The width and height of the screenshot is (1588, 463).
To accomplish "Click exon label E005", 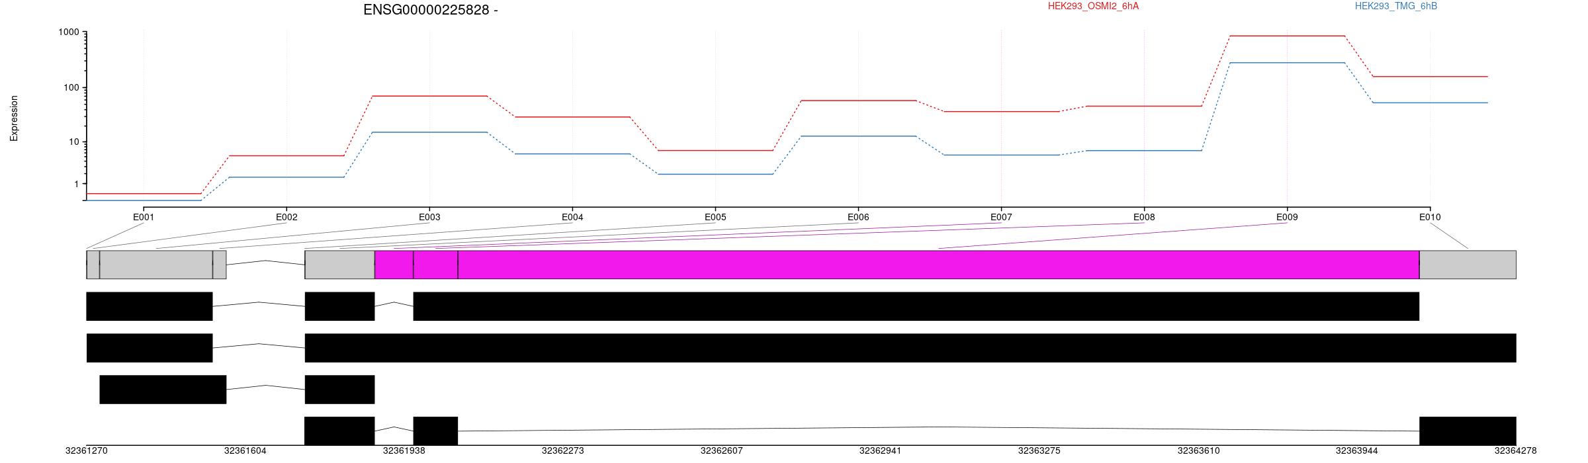I will tap(715, 217).
